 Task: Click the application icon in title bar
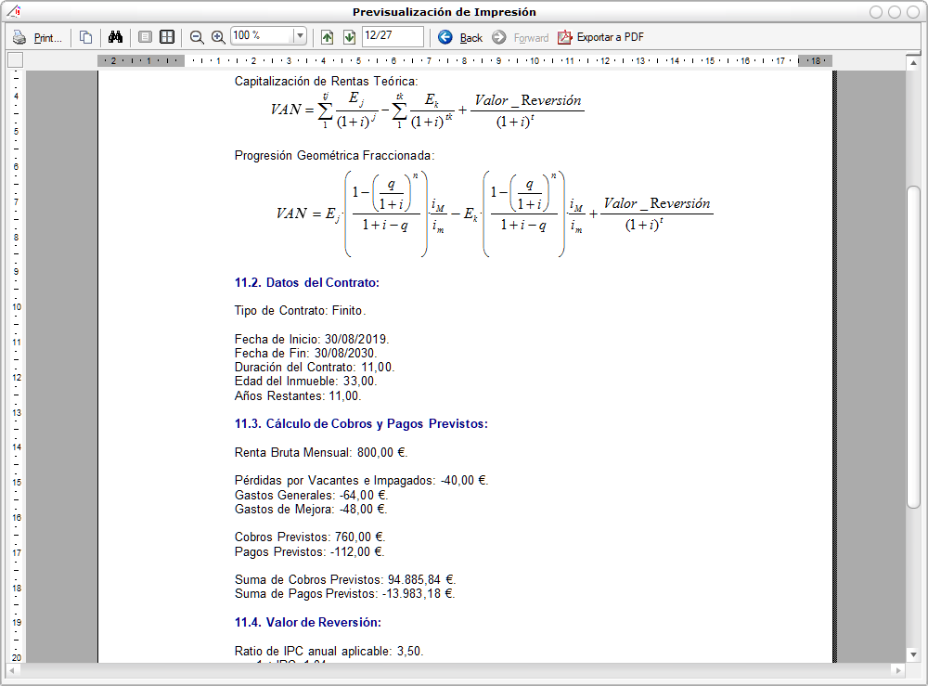coord(13,12)
